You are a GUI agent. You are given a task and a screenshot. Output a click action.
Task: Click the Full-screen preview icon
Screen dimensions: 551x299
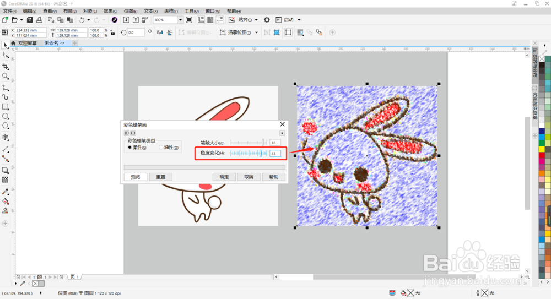tap(189, 20)
